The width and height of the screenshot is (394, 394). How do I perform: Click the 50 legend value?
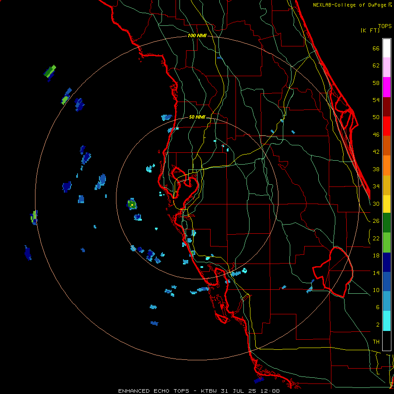click(x=376, y=117)
